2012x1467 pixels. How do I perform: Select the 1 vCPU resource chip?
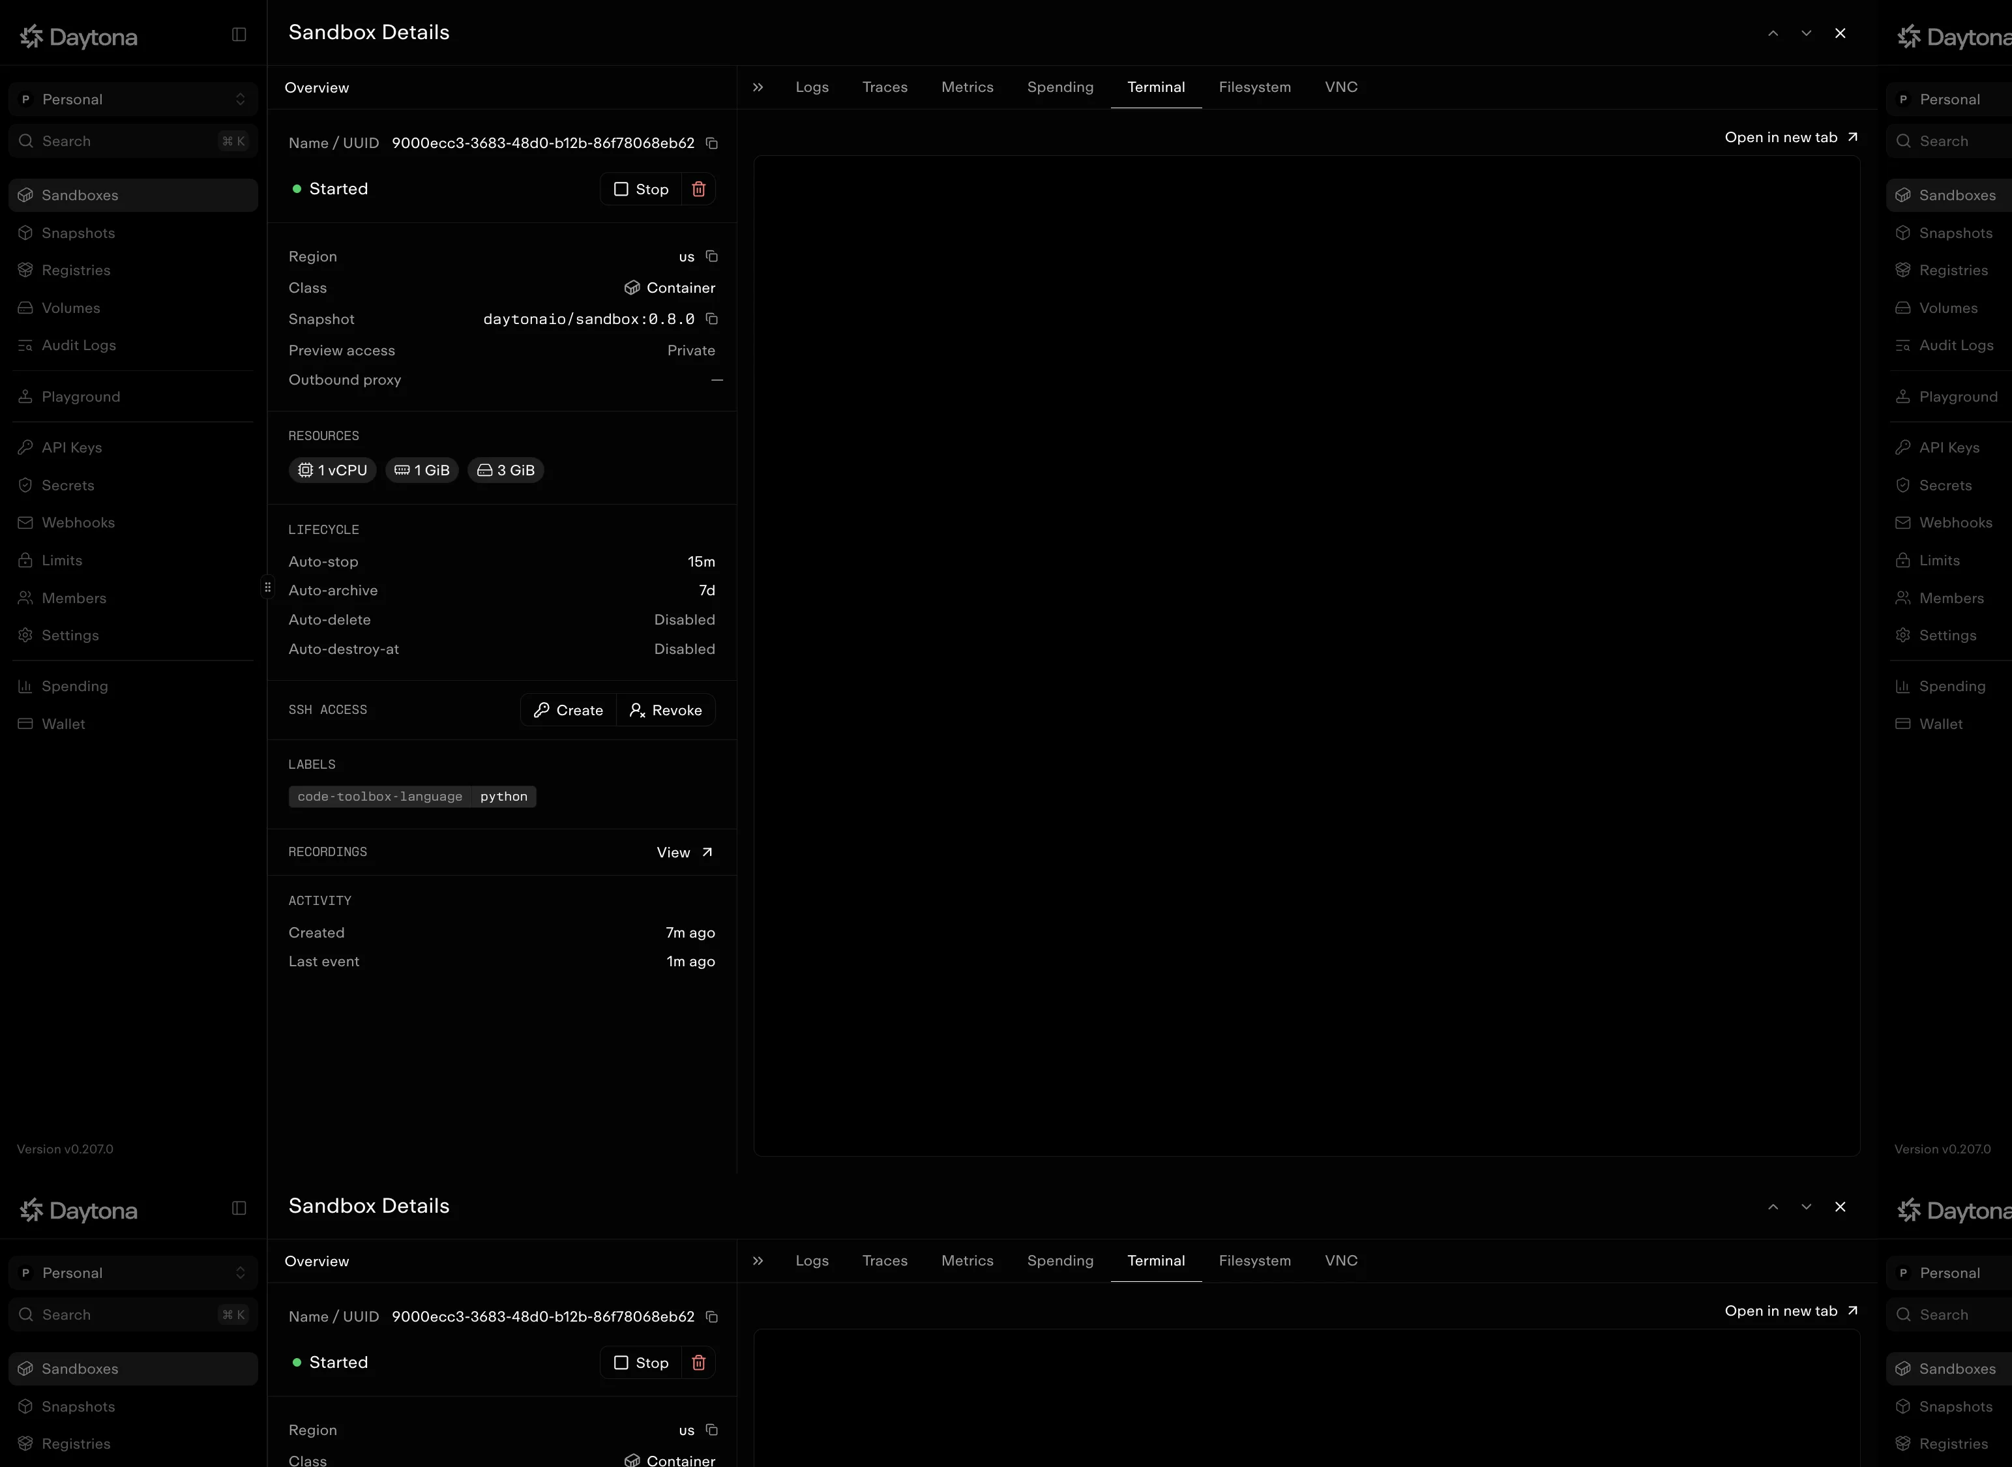click(x=332, y=471)
